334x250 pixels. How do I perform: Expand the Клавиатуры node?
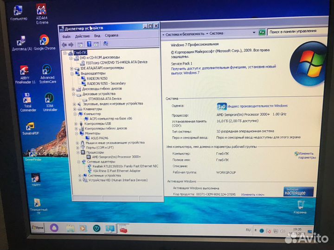click(x=75, y=109)
